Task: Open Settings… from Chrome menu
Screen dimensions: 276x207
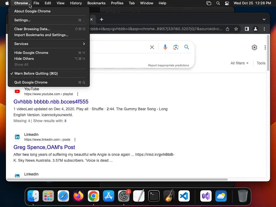Action: [x=49, y=20]
